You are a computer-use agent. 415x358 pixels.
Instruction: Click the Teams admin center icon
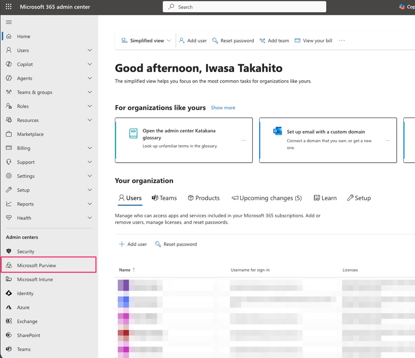click(x=9, y=349)
